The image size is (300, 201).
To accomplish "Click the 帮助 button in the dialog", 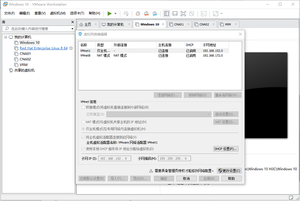I will tap(231, 178).
